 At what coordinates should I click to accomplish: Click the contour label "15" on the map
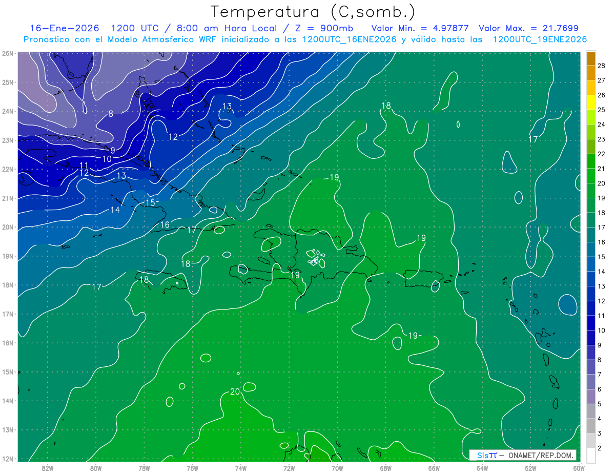150,203
